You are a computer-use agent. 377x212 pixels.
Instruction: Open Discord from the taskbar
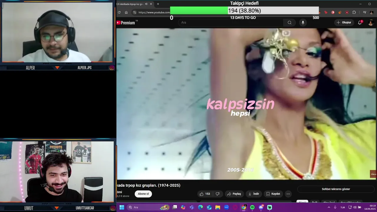(261, 207)
